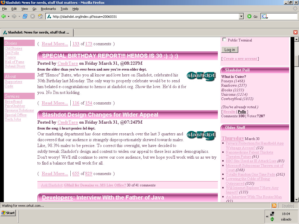This screenshot has width=299, height=224.
Task: Open the Broadband services link
Action: [x=13, y=101]
